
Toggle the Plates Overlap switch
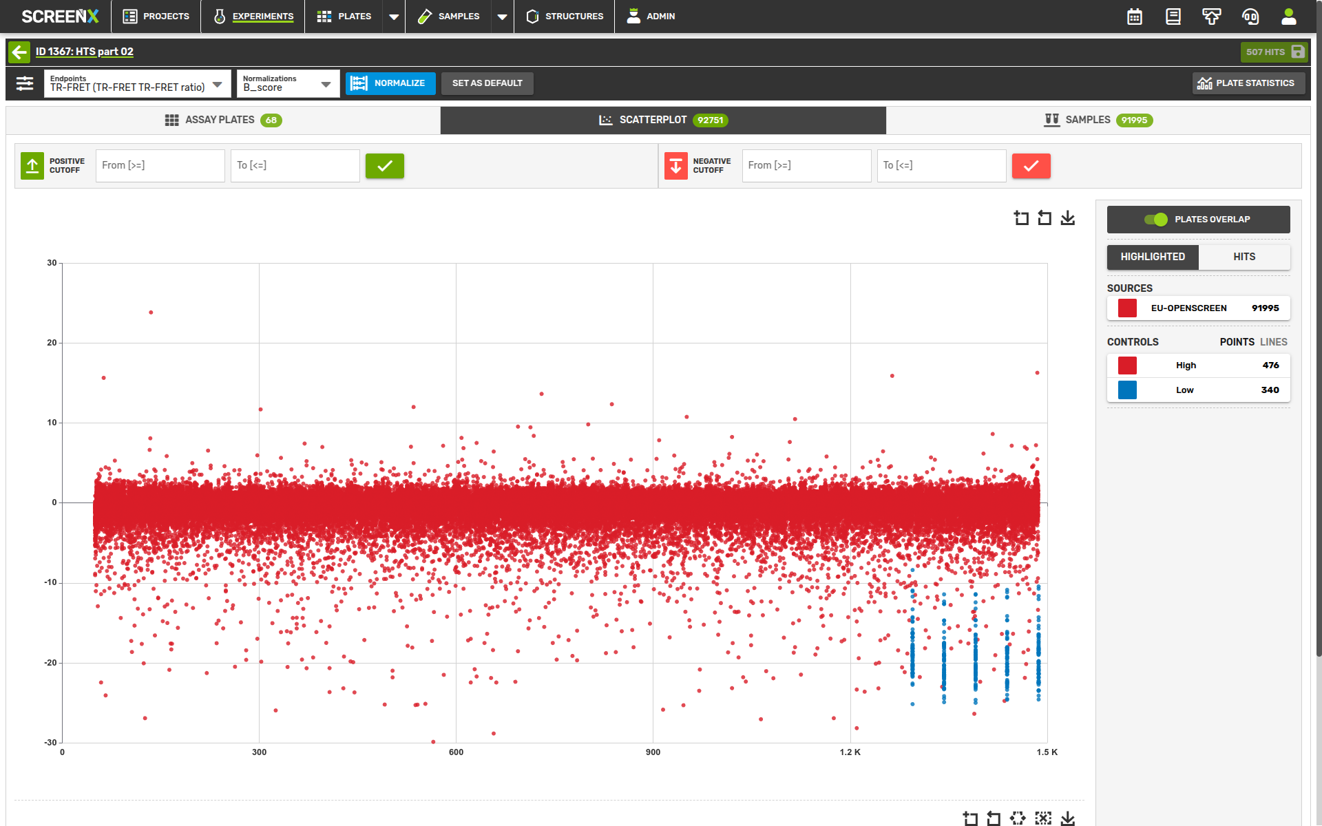[x=1155, y=220]
